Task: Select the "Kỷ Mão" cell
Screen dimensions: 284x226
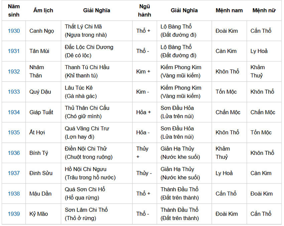Action: 38,214
